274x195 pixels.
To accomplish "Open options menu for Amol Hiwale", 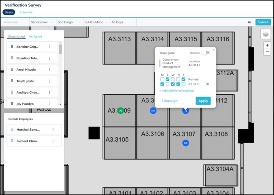I will point(49,70).
